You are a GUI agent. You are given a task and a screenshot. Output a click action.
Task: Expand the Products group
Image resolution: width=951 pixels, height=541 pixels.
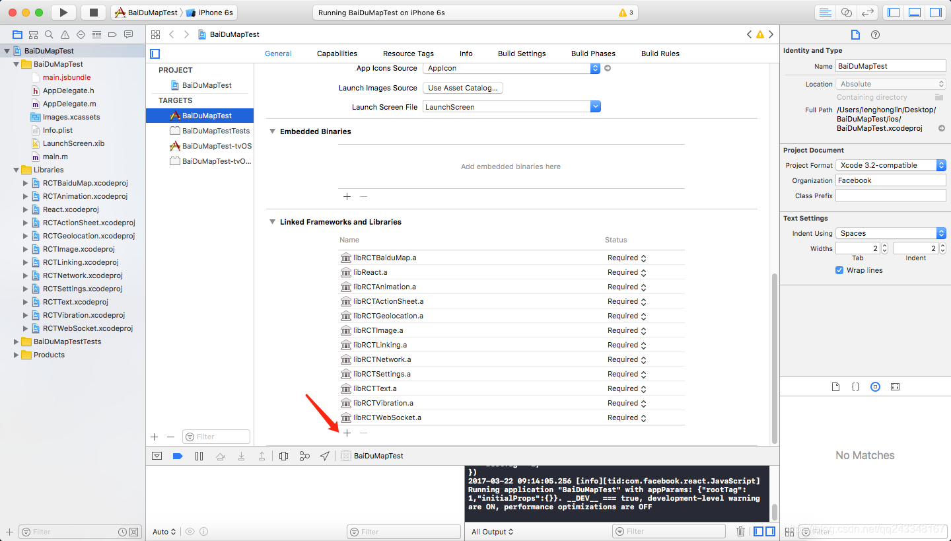pos(17,355)
